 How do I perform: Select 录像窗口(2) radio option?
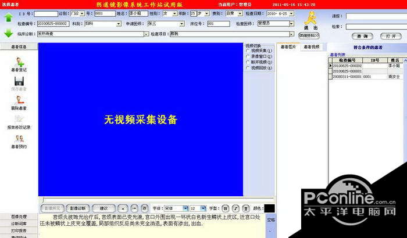tap(248, 56)
